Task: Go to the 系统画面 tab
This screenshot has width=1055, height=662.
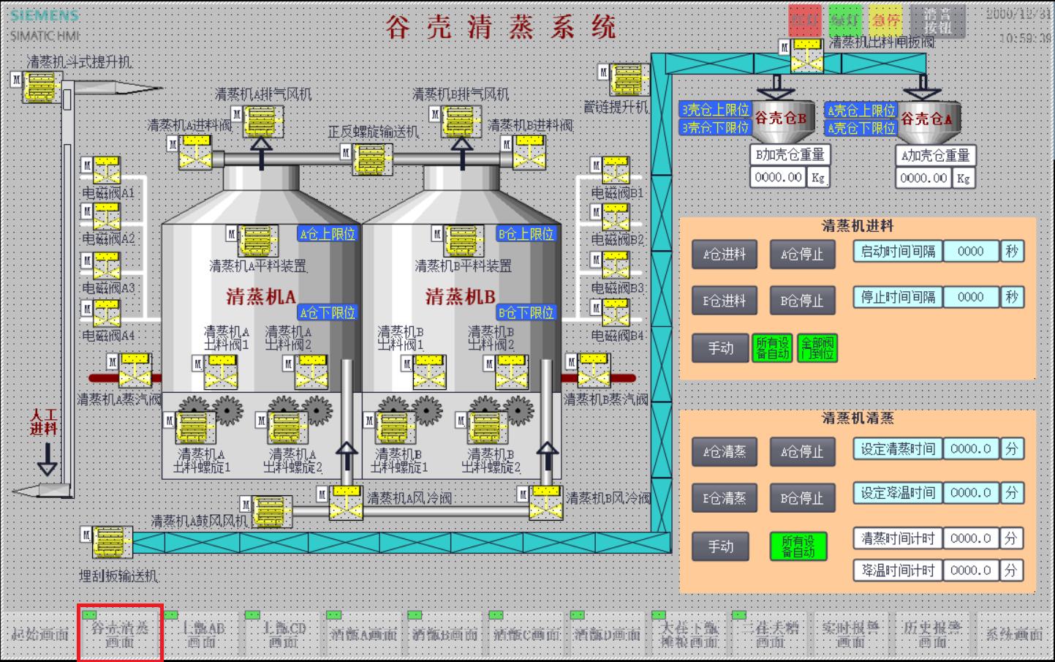Action: coord(1014,635)
